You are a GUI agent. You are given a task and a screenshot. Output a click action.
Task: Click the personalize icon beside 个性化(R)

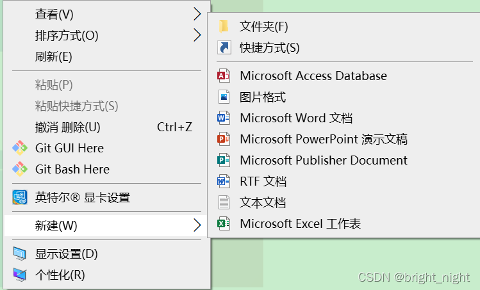coord(20,275)
